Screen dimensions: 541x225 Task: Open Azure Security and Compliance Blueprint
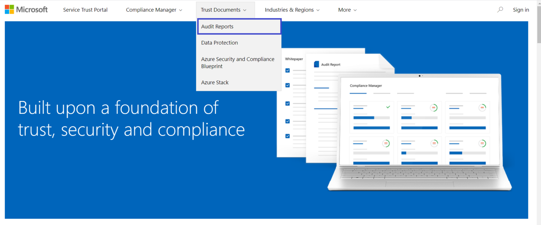coord(238,62)
